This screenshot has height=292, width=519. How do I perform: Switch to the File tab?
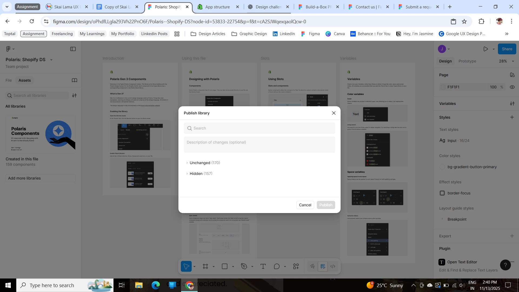(x=9, y=80)
